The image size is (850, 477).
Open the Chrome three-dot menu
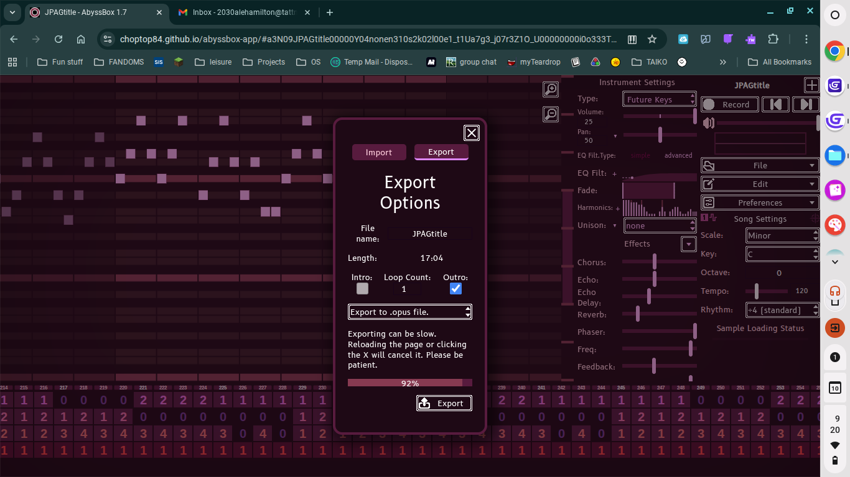(807, 39)
